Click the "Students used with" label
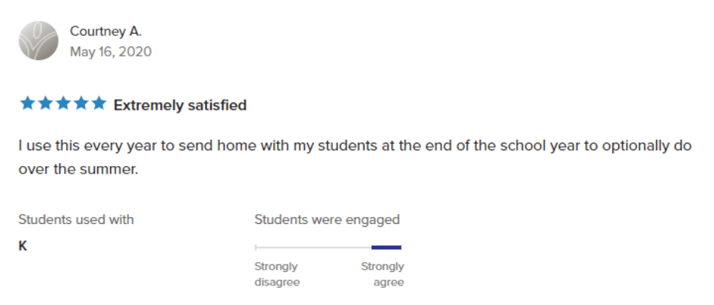 (76, 219)
